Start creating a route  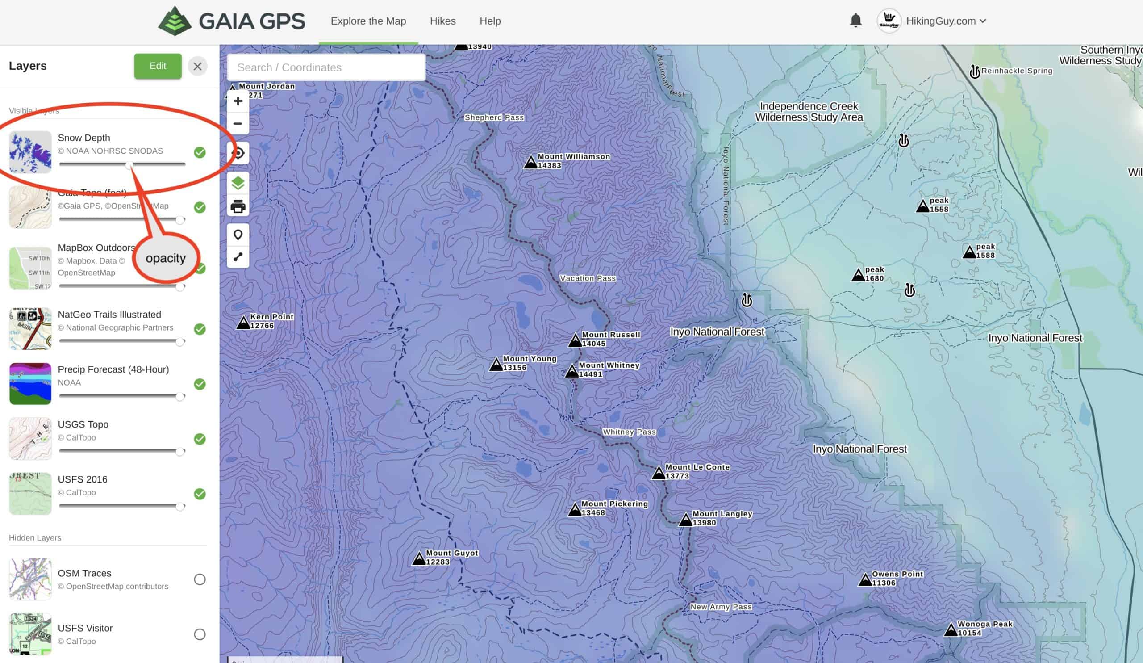pos(238,257)
